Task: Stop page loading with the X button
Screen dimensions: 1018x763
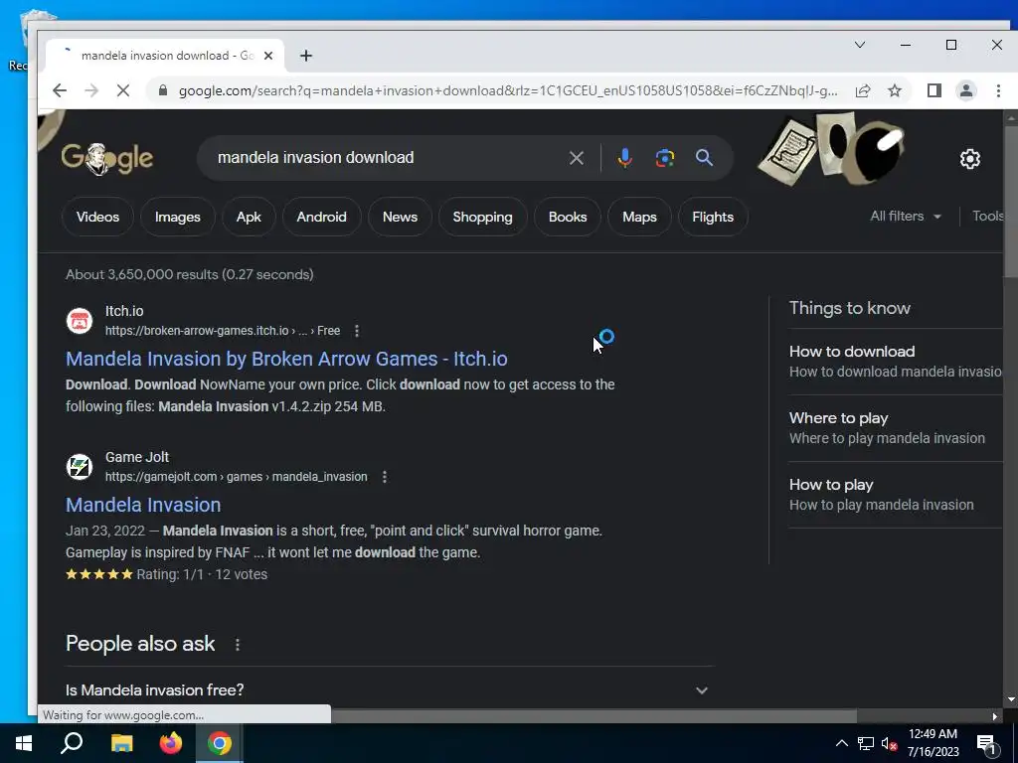Action: coord(122,90)
